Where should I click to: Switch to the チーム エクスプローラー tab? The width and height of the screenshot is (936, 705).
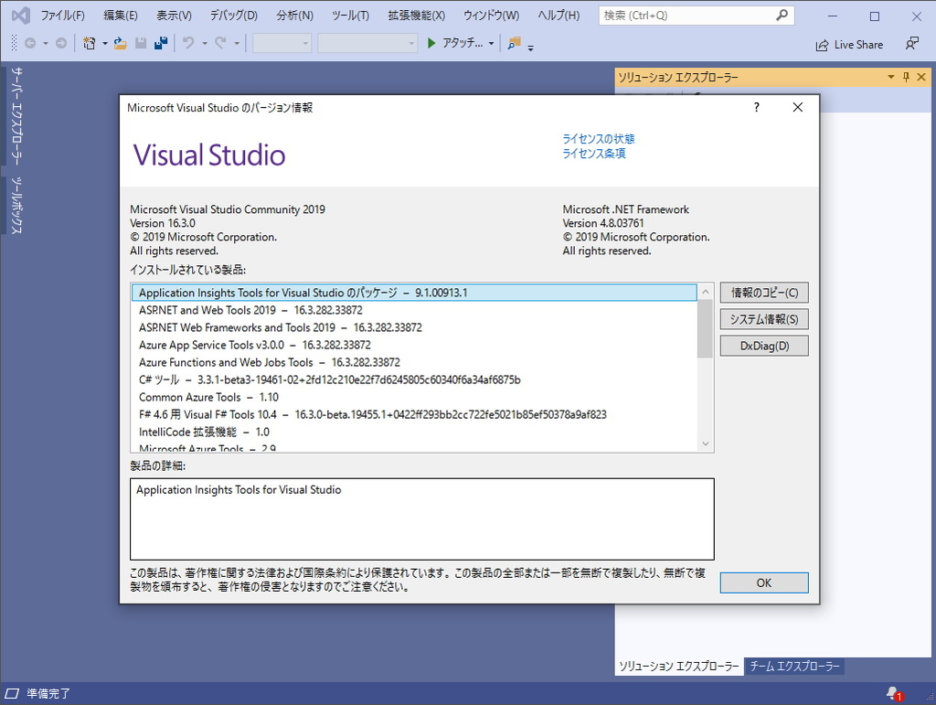click(x=793, y=667)
